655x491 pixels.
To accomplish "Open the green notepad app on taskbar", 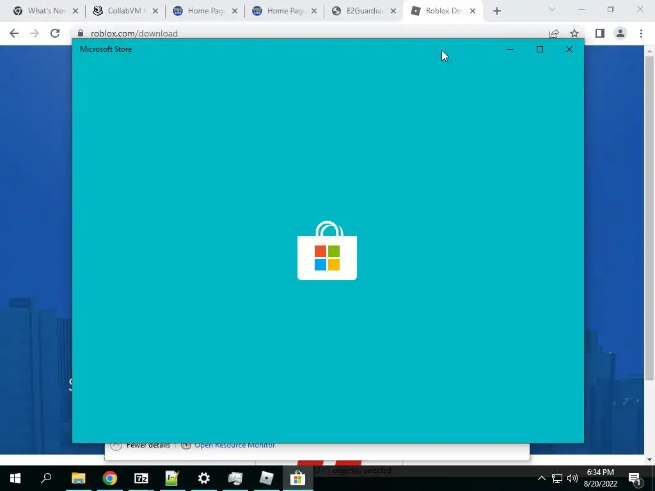I will coord(172,478).
